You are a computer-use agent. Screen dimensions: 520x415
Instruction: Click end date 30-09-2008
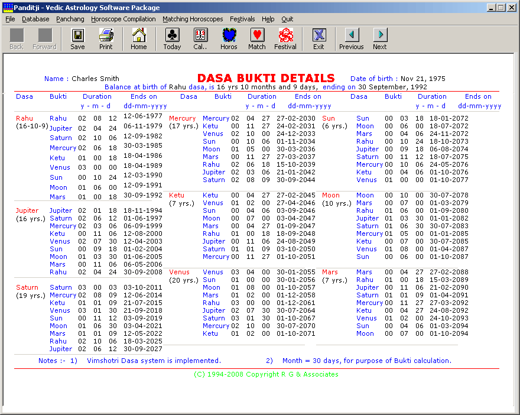[143, 272]
